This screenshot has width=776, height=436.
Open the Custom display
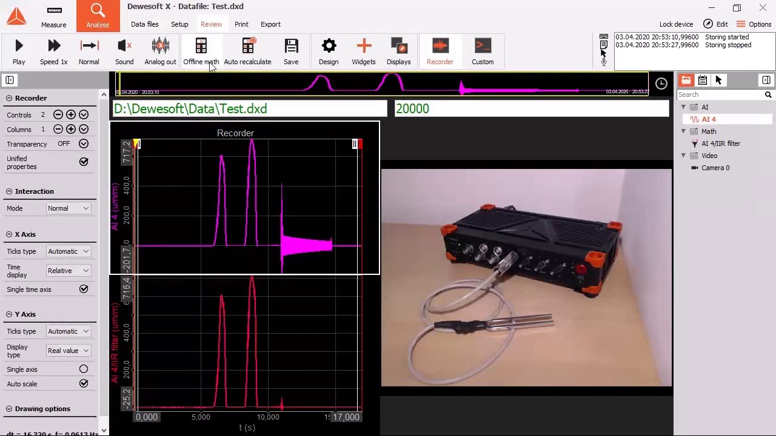(x=483, y=51)
